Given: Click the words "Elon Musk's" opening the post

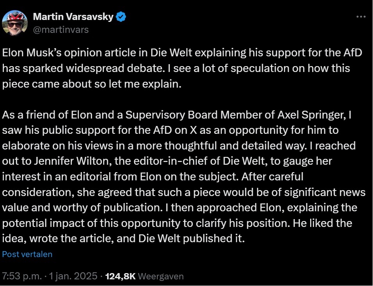Looking at the screenshot, I should pyautogui.click(x=32, y=53).
